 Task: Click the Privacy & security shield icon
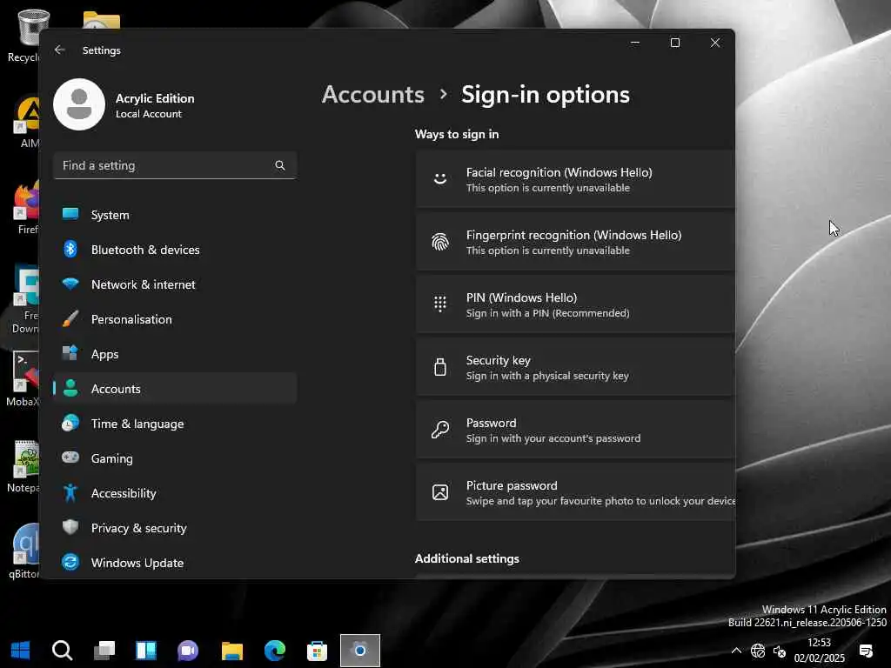(x=70, y=528)
